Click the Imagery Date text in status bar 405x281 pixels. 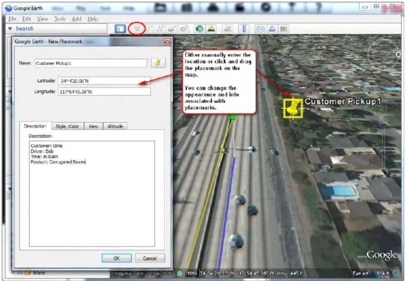click(x=142, y=273)
